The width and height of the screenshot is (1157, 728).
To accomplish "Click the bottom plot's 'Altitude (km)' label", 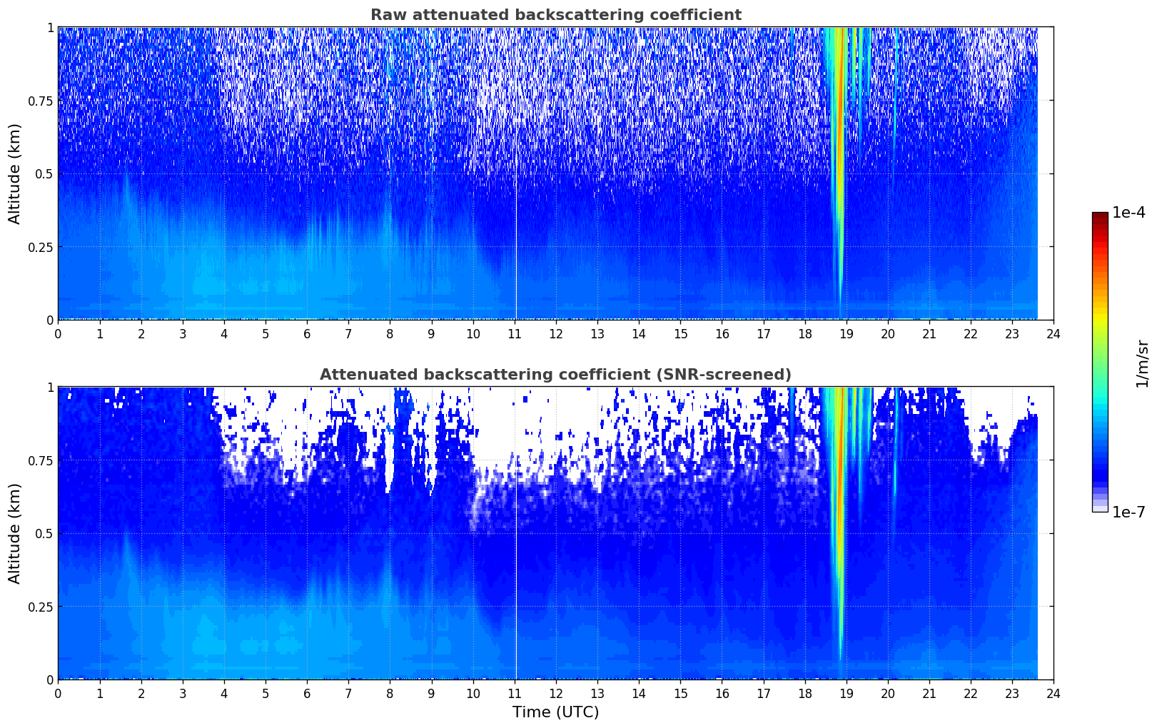I will (x=15, y=533).
